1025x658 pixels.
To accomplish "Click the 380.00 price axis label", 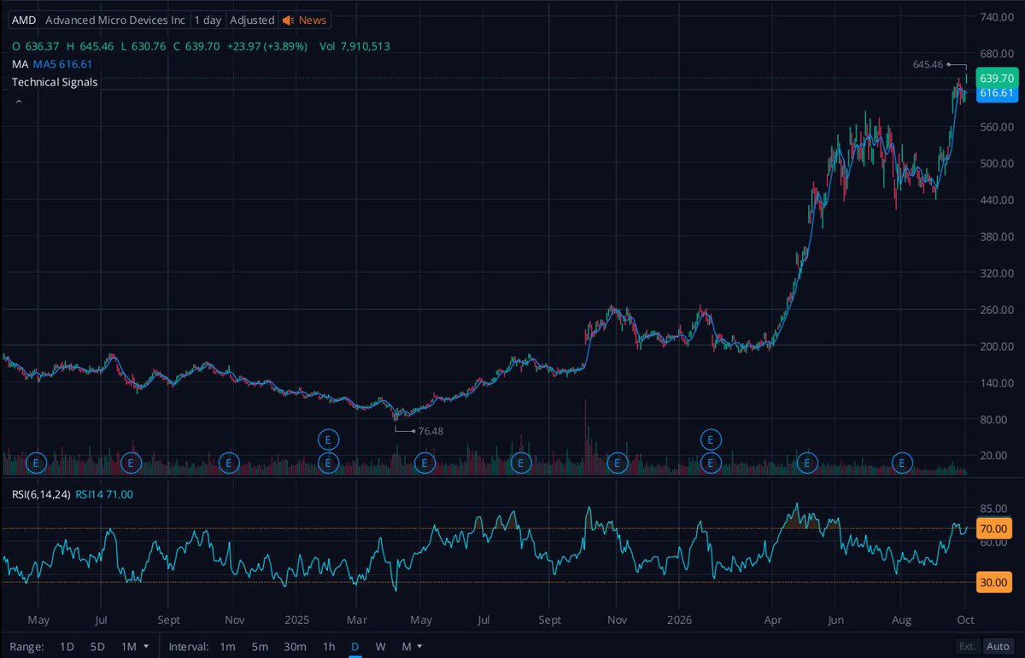I will (x=996, y=236).
